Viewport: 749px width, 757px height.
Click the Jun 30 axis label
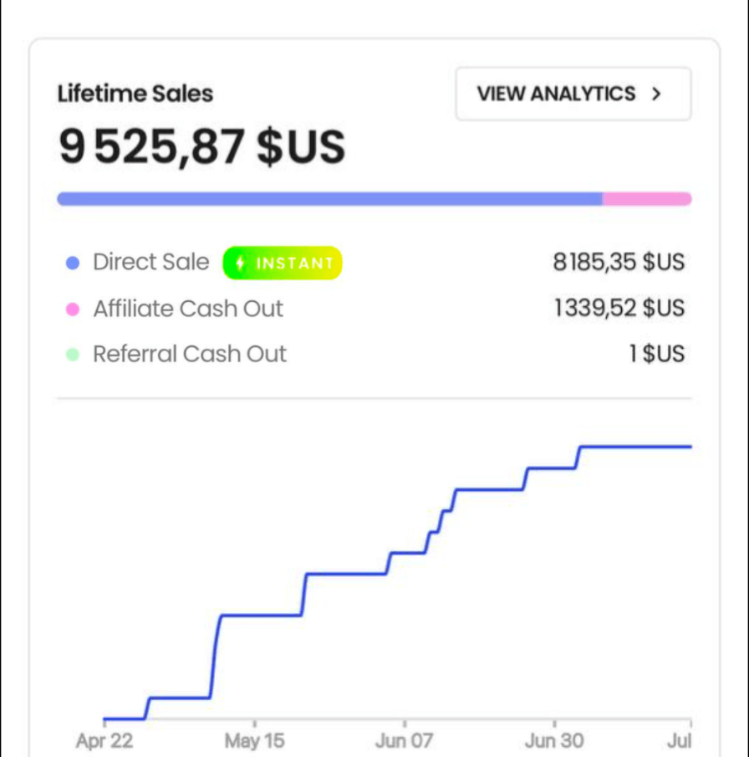click(554, 741)
